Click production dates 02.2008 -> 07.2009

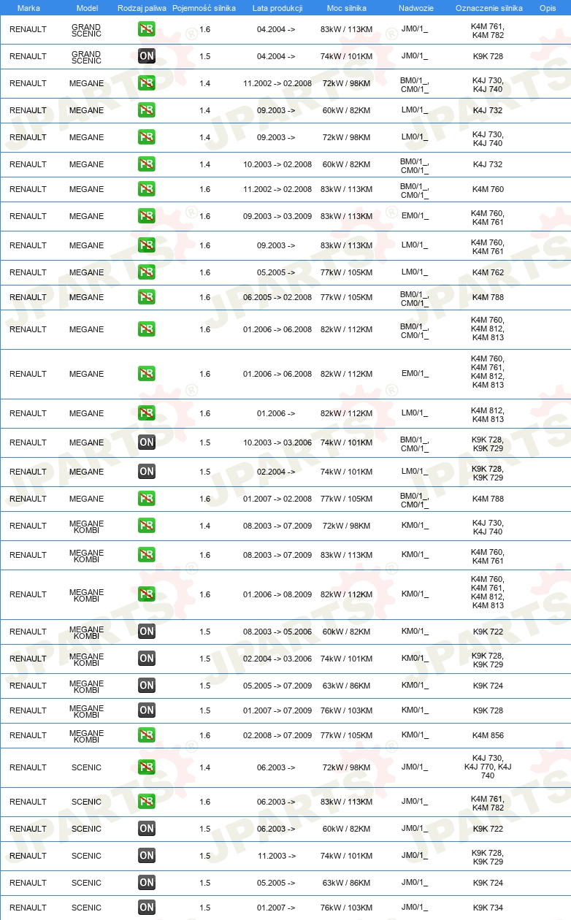point(277,735)
